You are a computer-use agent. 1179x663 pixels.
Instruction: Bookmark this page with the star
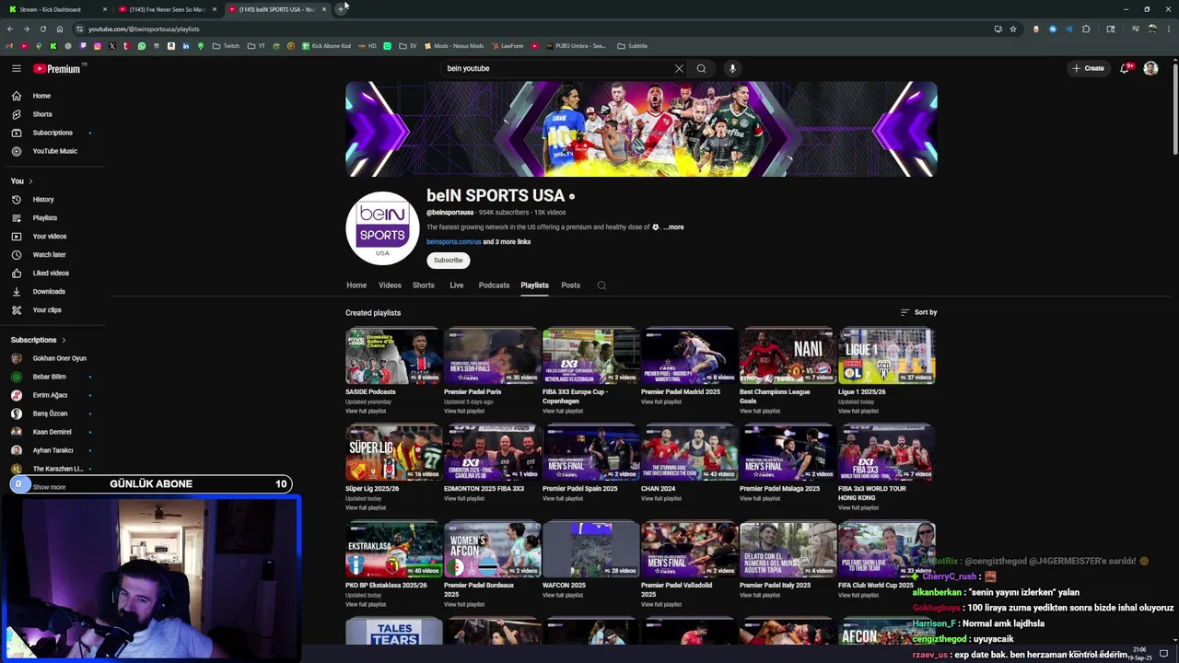click(x=1013, y=29)
